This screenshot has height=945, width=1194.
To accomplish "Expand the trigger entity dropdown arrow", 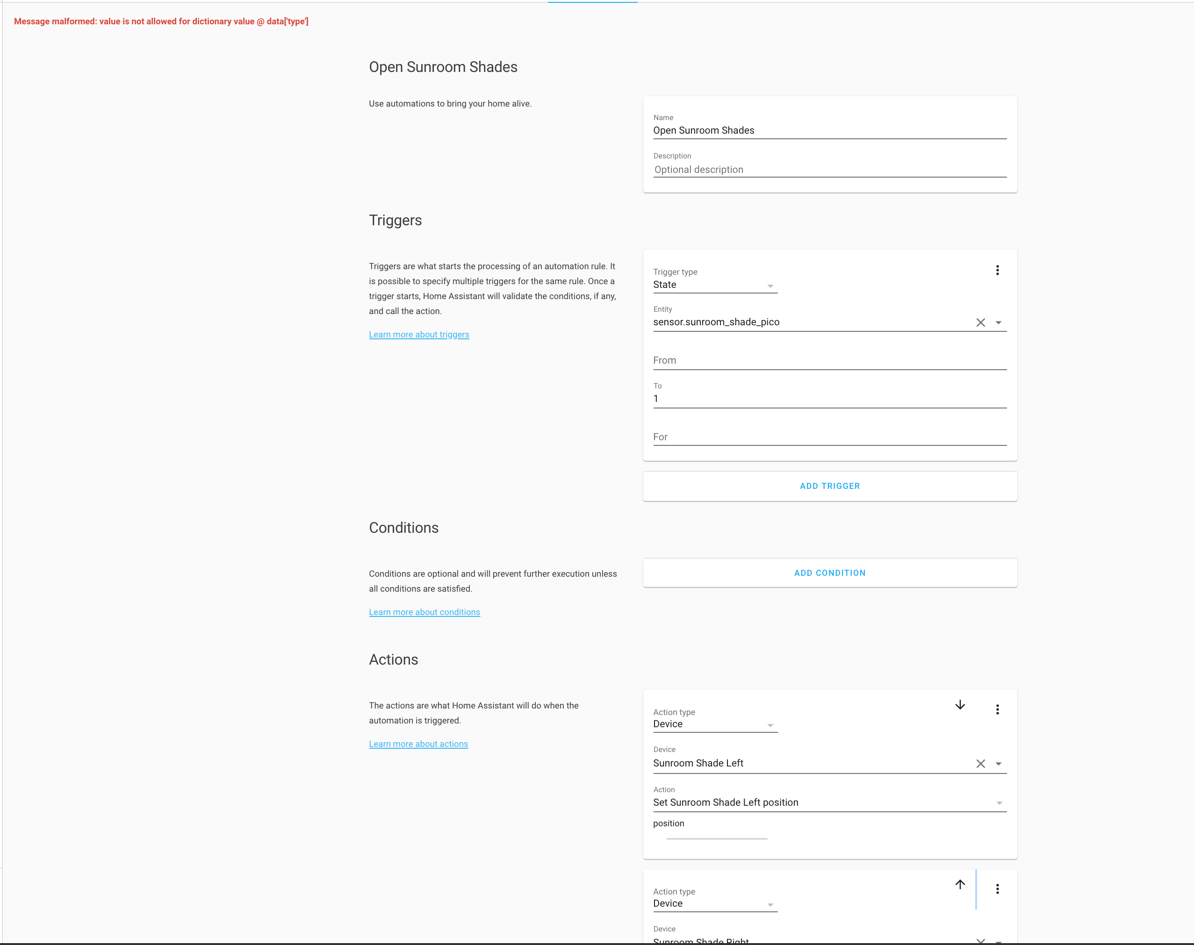I will [x=999, y=322].
